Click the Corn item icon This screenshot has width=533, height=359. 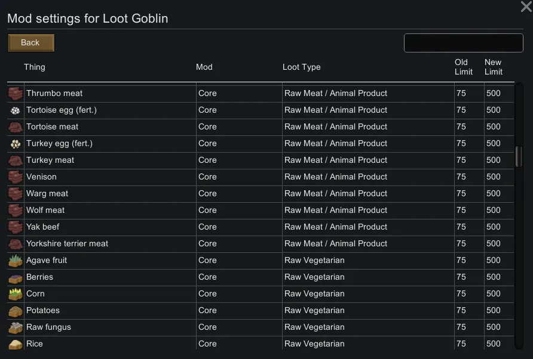click(16, 294)
